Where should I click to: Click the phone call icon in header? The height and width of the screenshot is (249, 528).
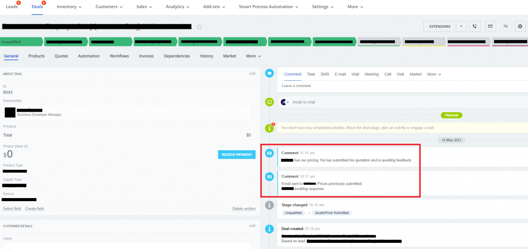(475, 26)
